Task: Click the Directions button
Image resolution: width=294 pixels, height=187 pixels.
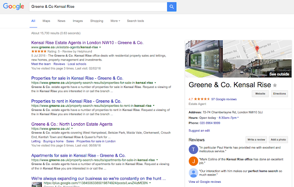Action: pos(279,93)
